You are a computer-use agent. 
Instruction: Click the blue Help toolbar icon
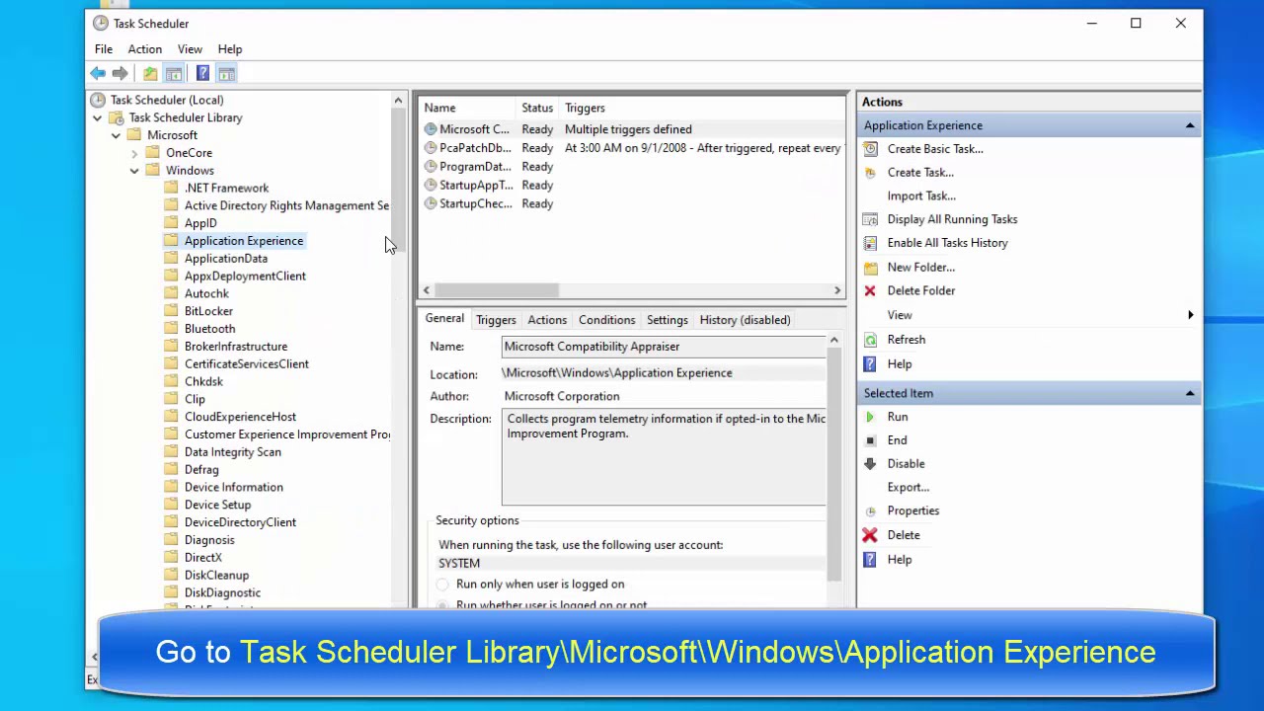point(202,73)
